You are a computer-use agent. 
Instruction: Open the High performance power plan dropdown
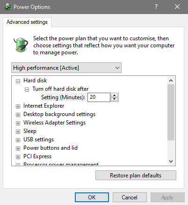(66, 68)
